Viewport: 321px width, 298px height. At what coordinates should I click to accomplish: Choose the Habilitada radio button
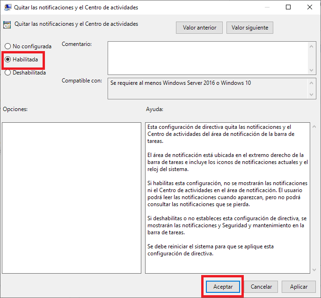[22, 60]
